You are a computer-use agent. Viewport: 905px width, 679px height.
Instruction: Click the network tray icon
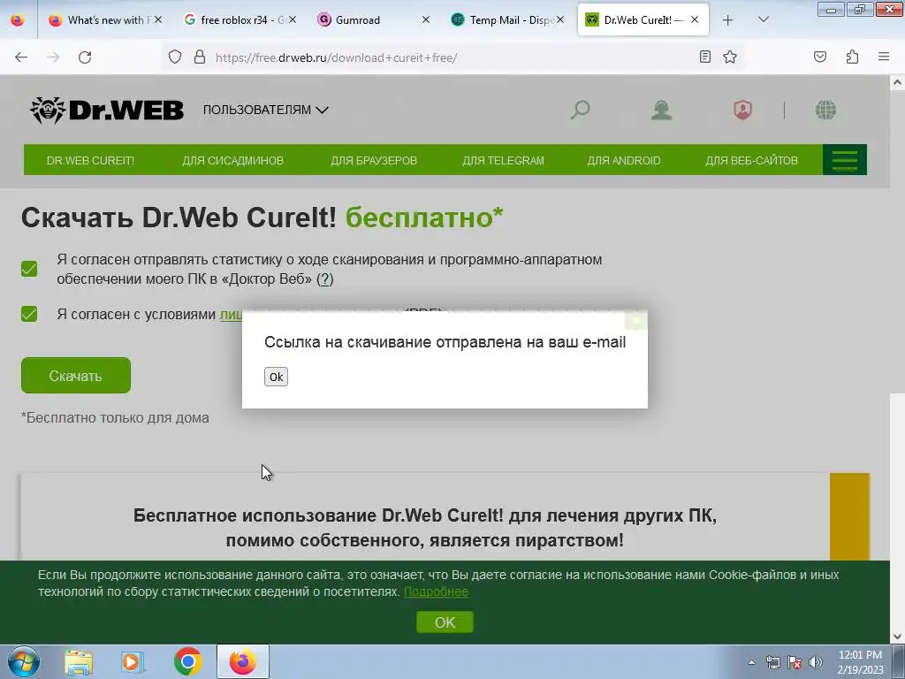coord(772,662)
